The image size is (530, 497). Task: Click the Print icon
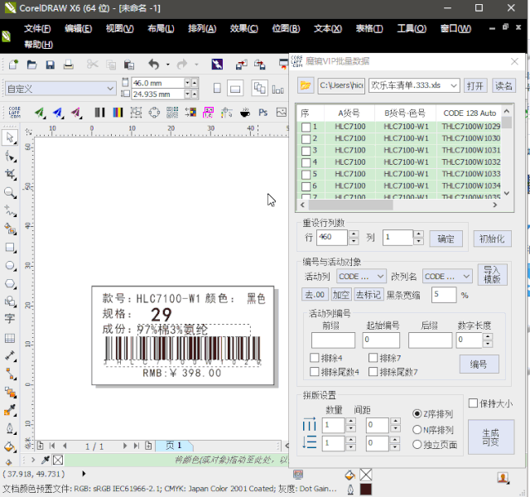coord(69,65)
